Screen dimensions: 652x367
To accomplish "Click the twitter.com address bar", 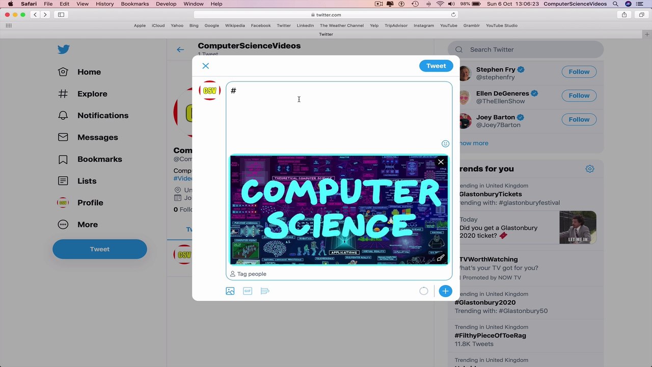I will (326, 15).
